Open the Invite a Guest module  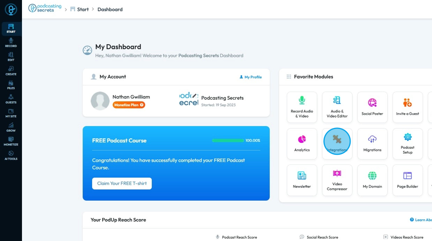click(x=408, y=107)
